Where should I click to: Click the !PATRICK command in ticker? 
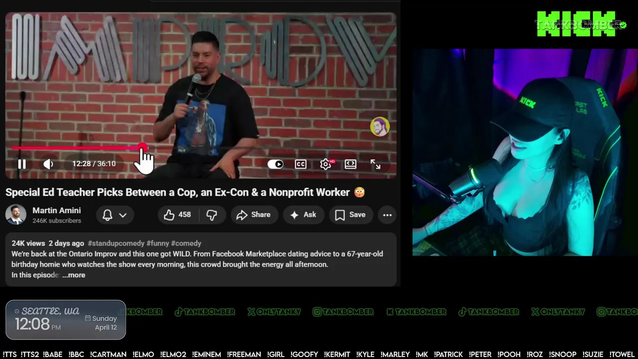click(x=449, y=355)
